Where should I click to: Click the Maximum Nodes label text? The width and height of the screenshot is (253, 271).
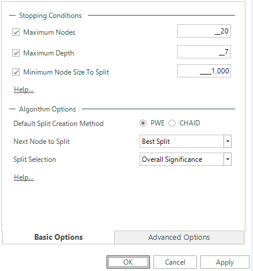(x=49, y=32)
